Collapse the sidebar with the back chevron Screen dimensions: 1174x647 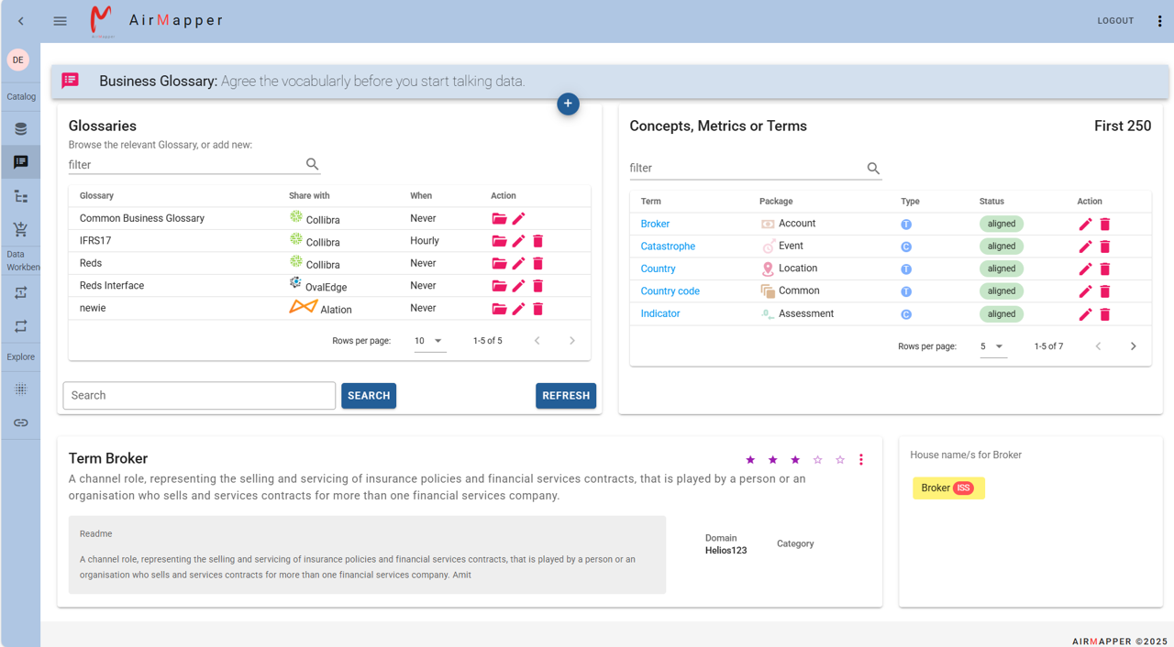pos(20,20)
